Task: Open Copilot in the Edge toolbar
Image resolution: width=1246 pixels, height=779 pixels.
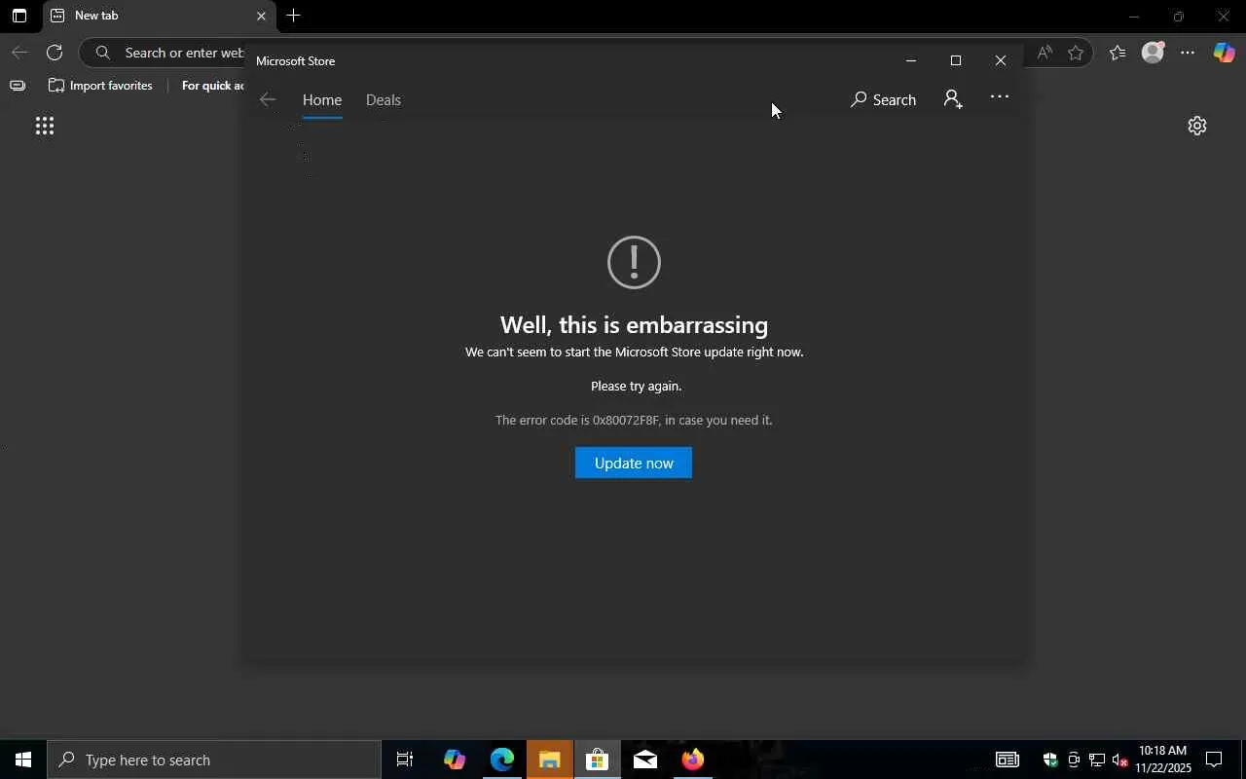Action: (x=1224, y=53)
